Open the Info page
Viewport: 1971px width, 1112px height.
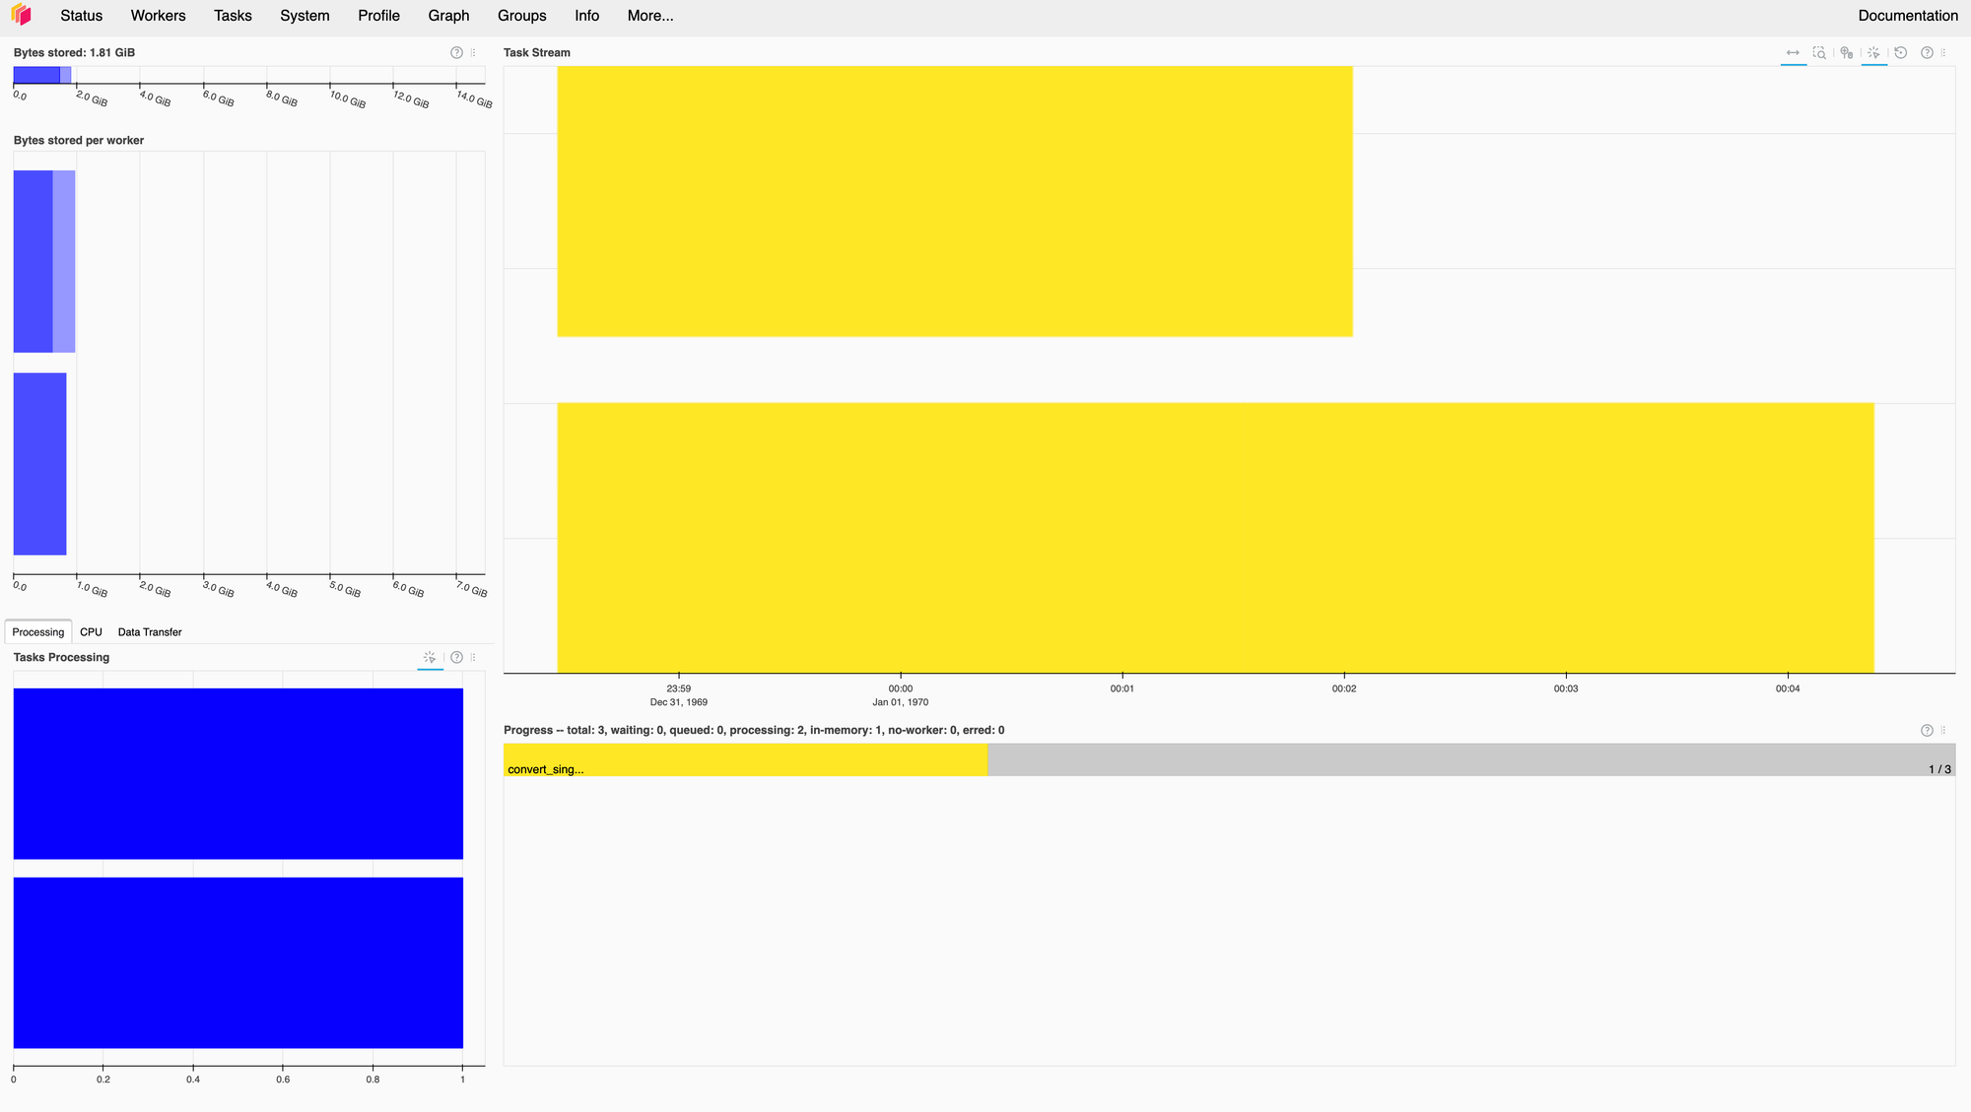(586, 16)
